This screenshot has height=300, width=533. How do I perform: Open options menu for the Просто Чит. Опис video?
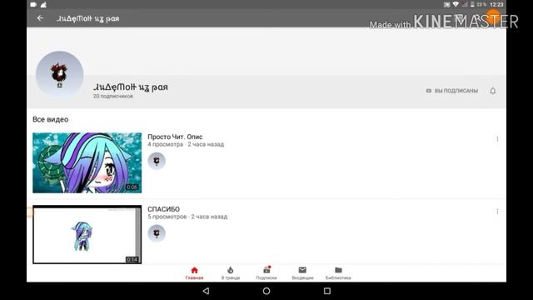tap(497, 139)
